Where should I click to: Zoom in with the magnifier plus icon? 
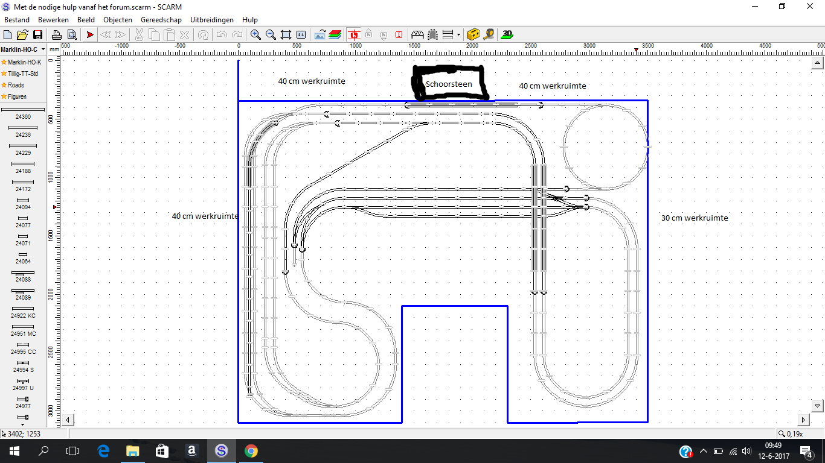point(255,35)
